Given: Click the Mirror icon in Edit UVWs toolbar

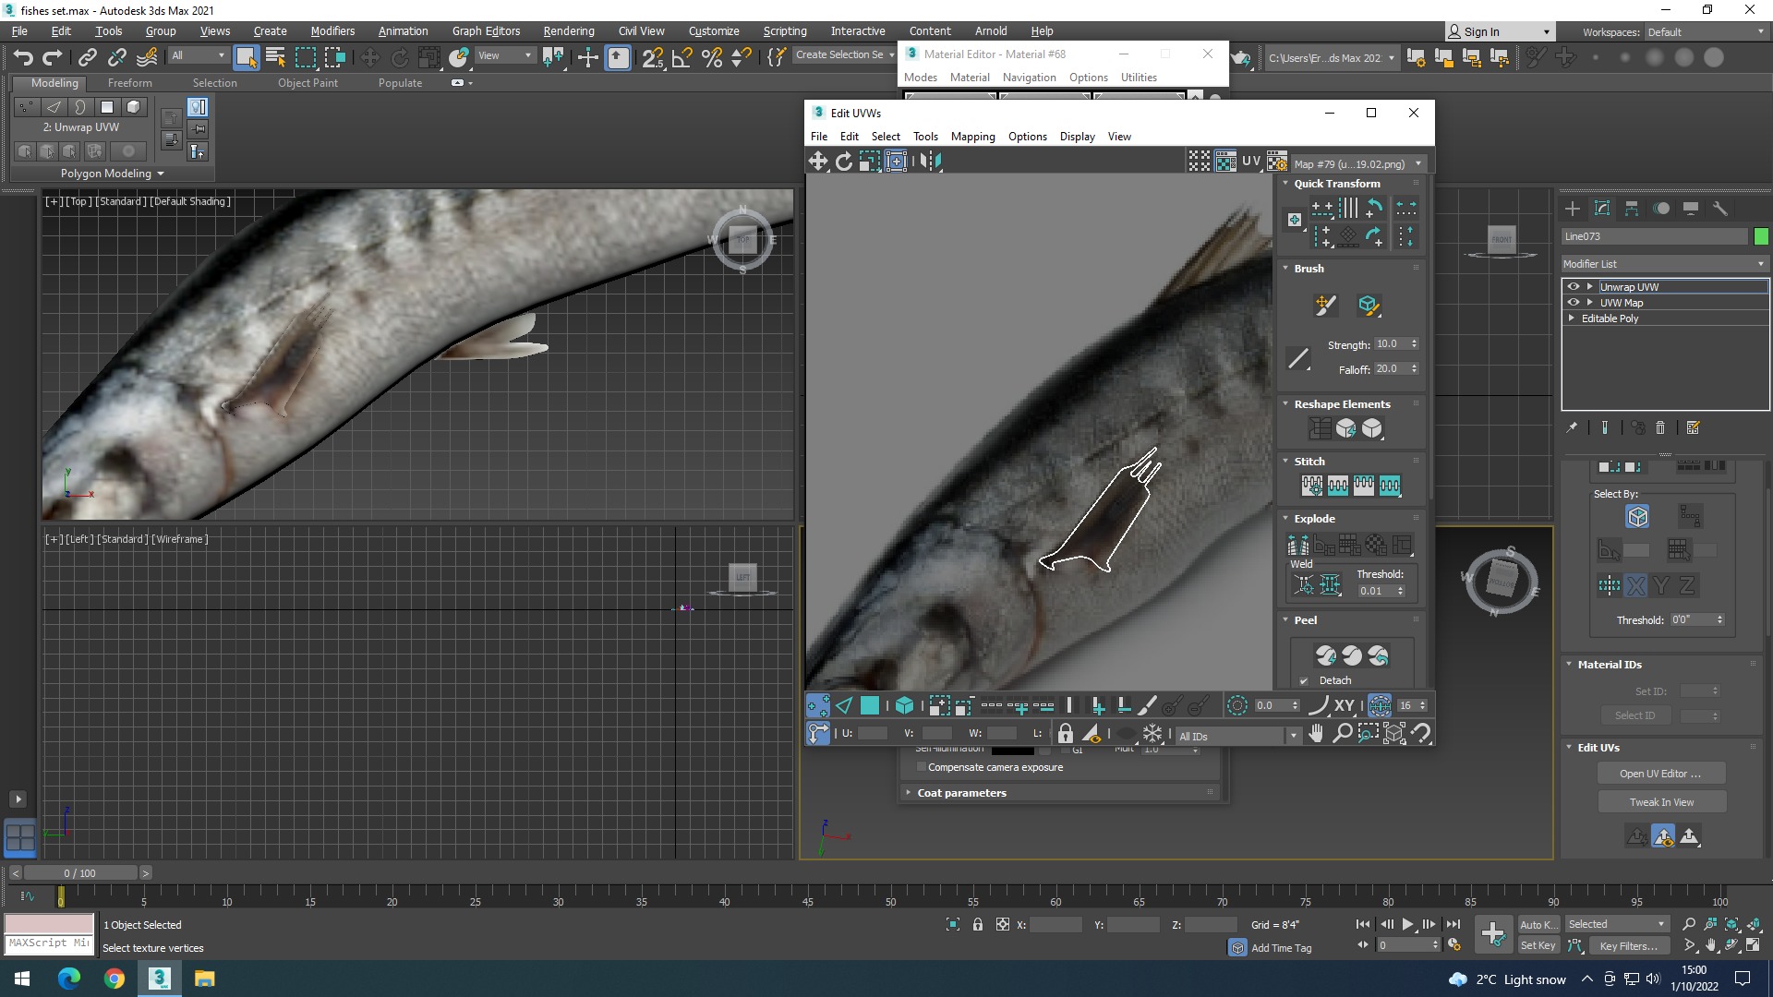Looking at the screenshot, I should tap(931, 162).
